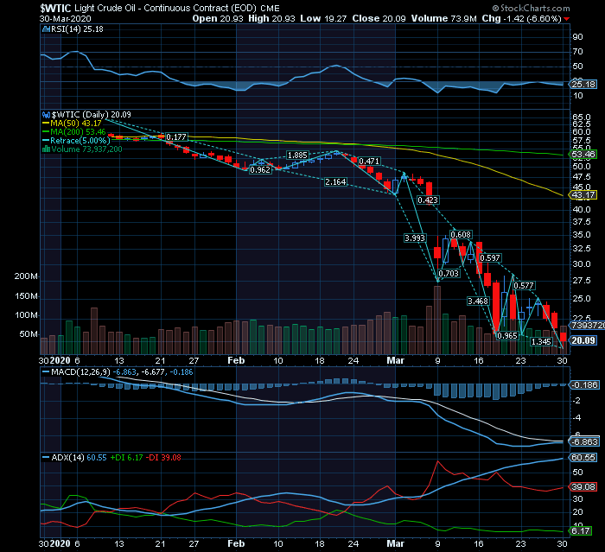Click the 0.965 retracement label
The height and width of the screenshot is (552, 605).
pyautogui.click(x=507, y=335)
